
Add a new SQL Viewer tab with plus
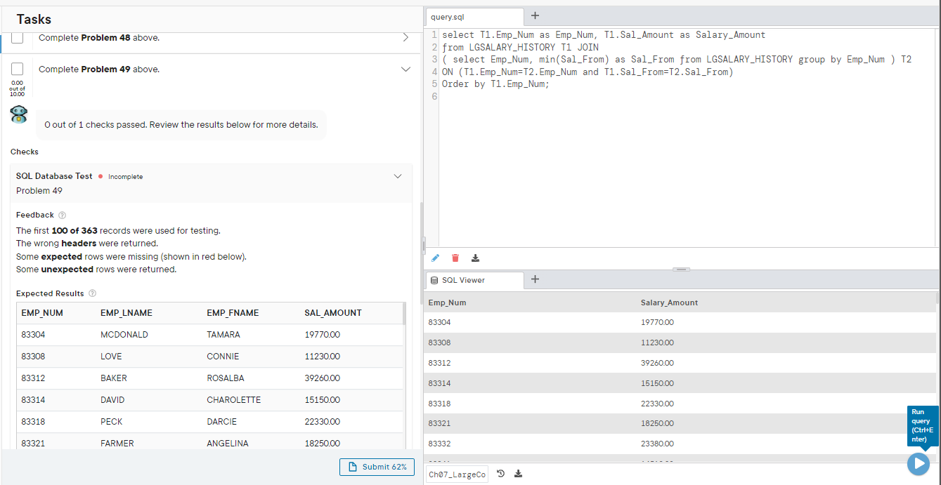(x=535, y=279)
